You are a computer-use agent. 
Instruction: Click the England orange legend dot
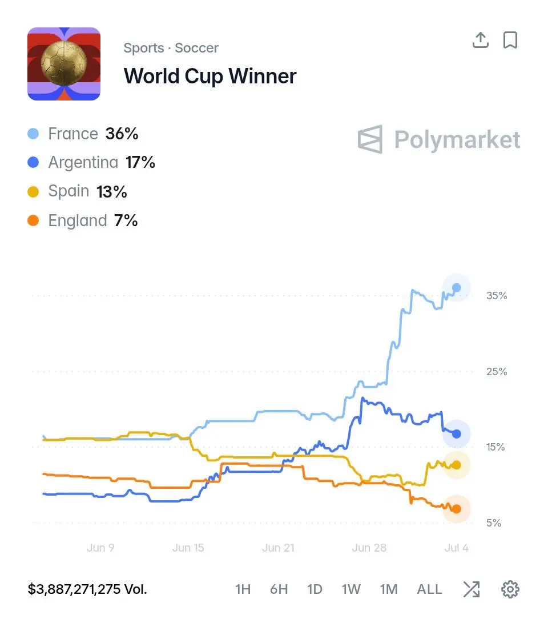point(33,220)
